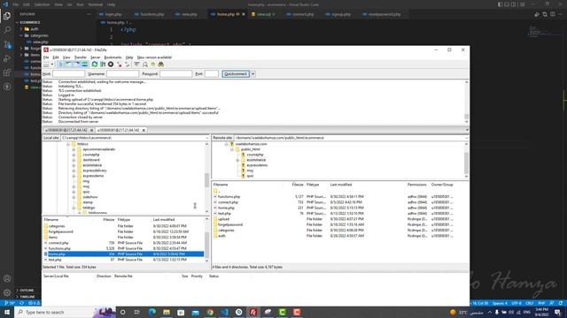Open New version available menu

point(154,57)
